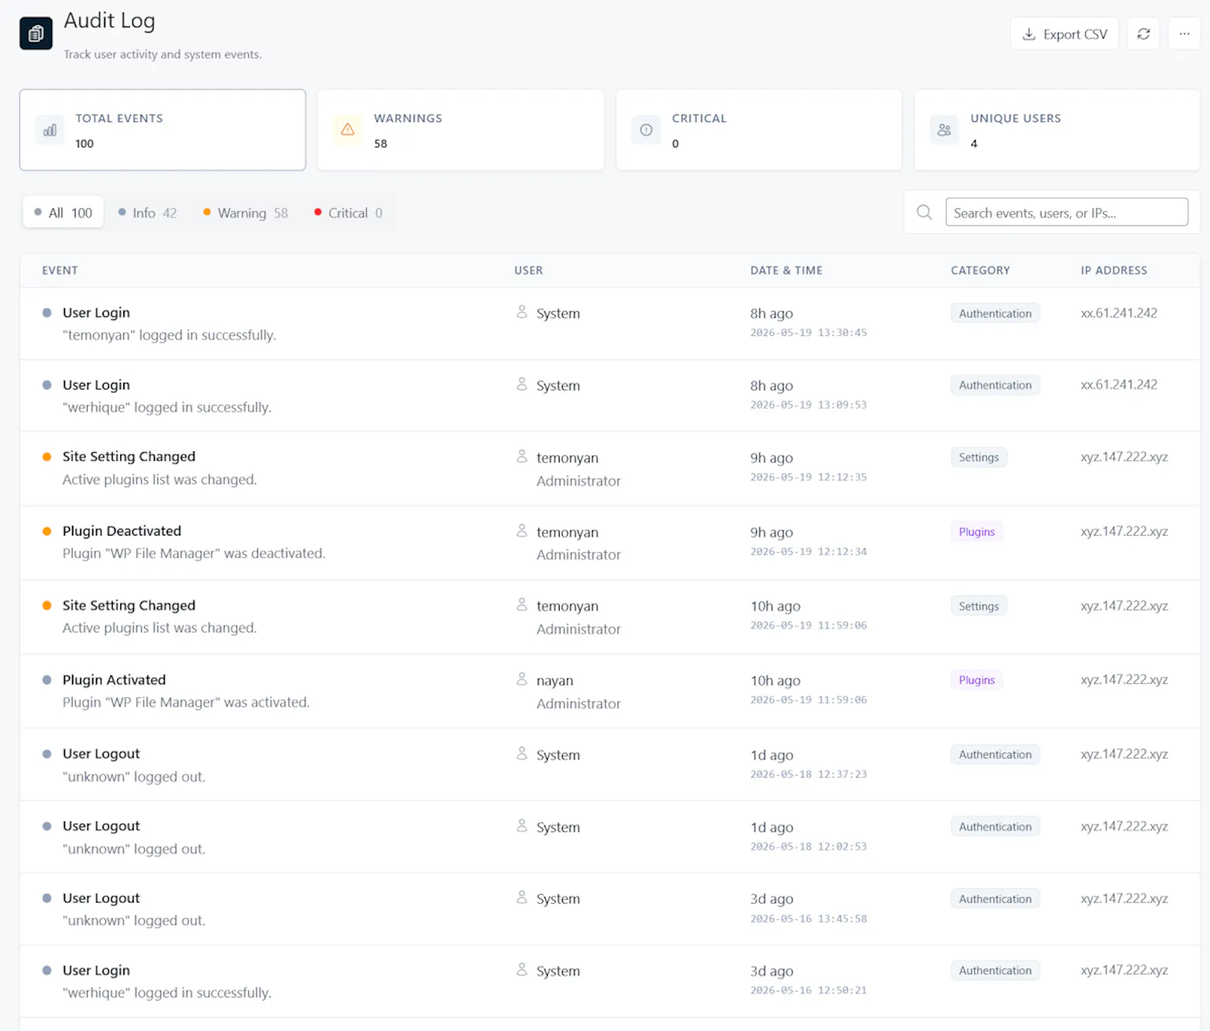Click the Settings badge at 12:12:35 row
Image resolution: width=1210 pixels, height=1031 pixels.
pos(979,457)
